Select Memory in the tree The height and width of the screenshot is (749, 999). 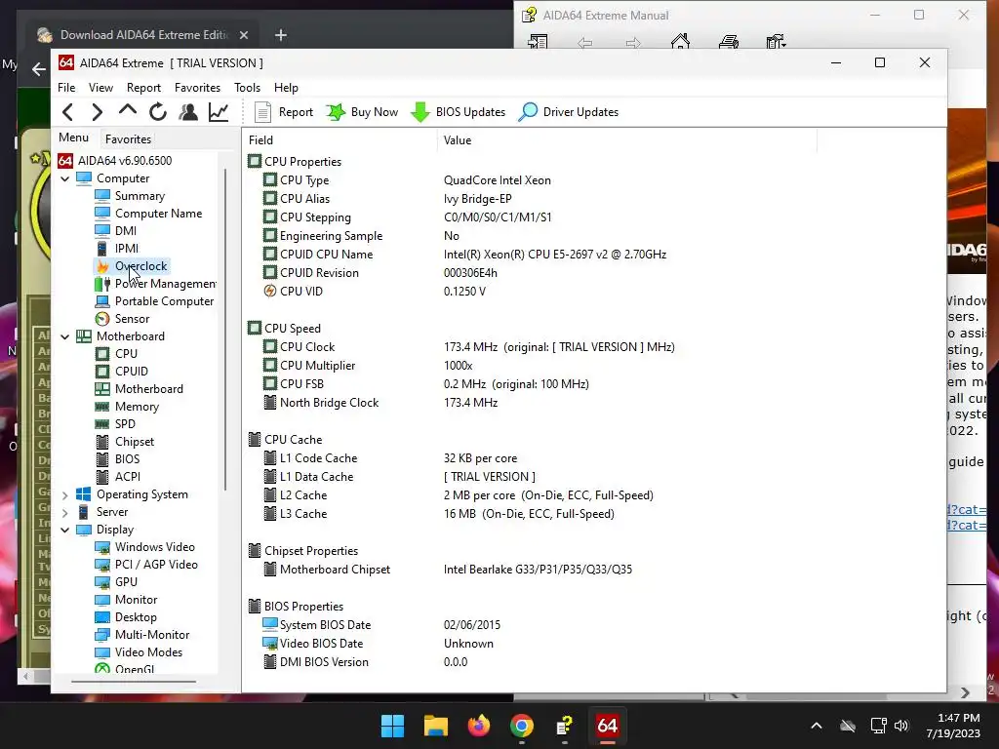pos(127,407)
